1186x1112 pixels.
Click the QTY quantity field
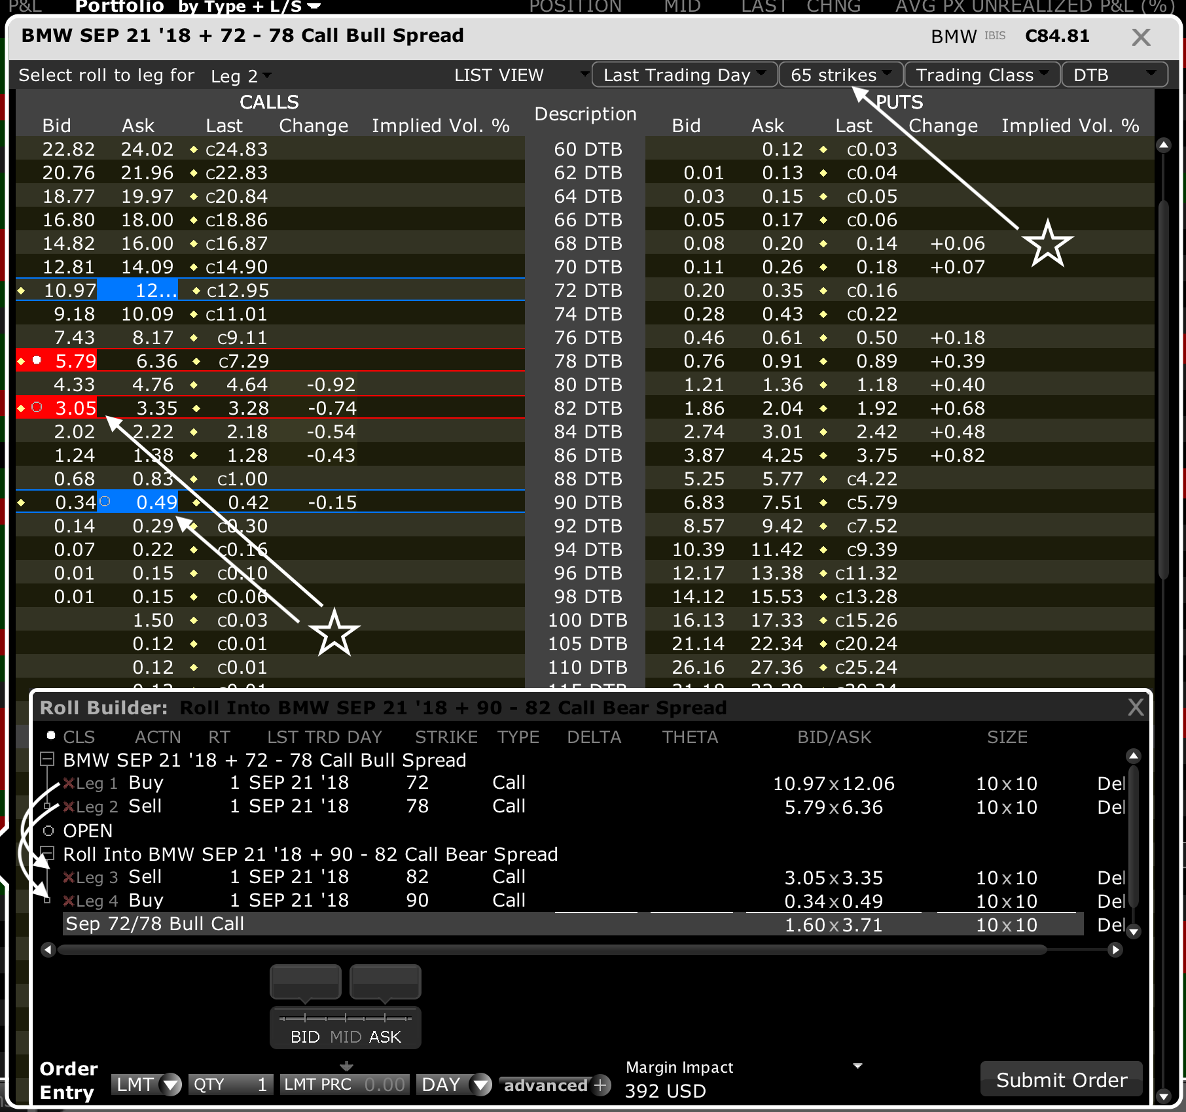click(230, 1085)
